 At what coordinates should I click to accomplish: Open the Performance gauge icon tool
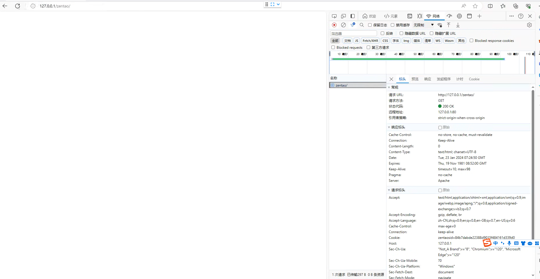[449, 16]
